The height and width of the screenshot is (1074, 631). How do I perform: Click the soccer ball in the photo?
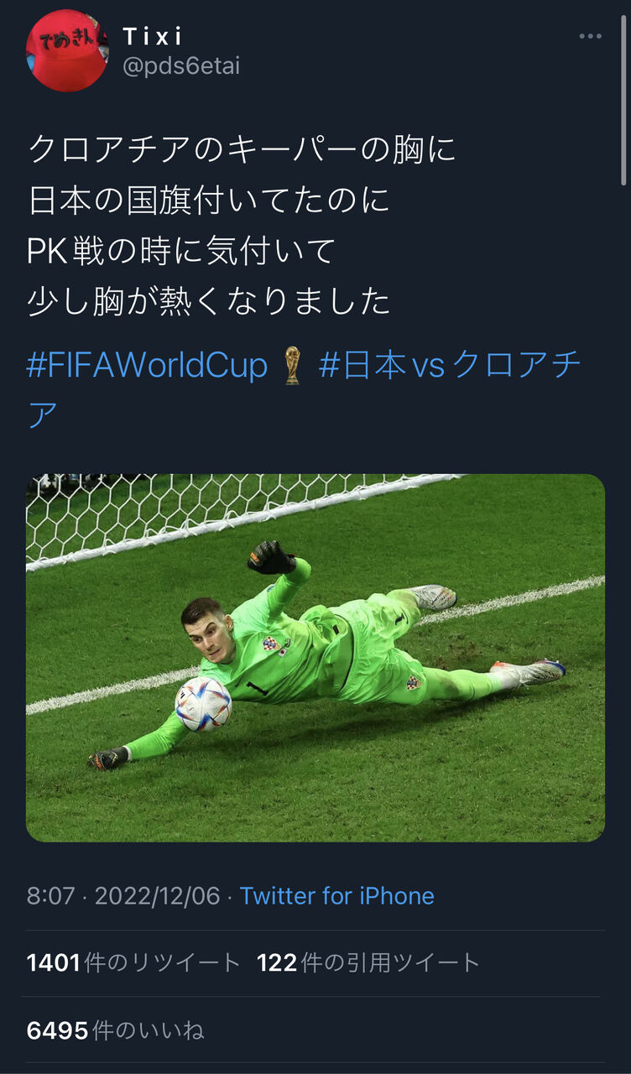(x=203, y=703)
